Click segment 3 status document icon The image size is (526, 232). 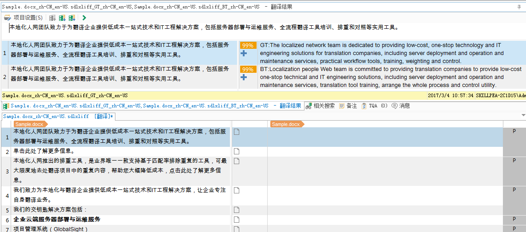pos(237,161)
